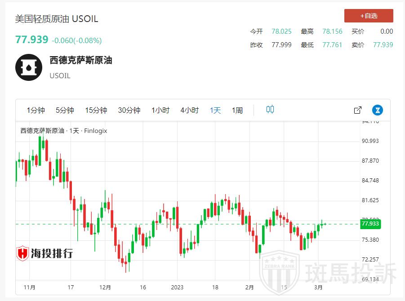Click the 最低 value 77.761

pos(332,45)
